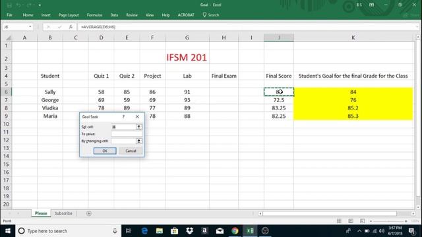Click Sally's goal cell containing 84
This screenshot has height=237, width=422.
(353, 92)
